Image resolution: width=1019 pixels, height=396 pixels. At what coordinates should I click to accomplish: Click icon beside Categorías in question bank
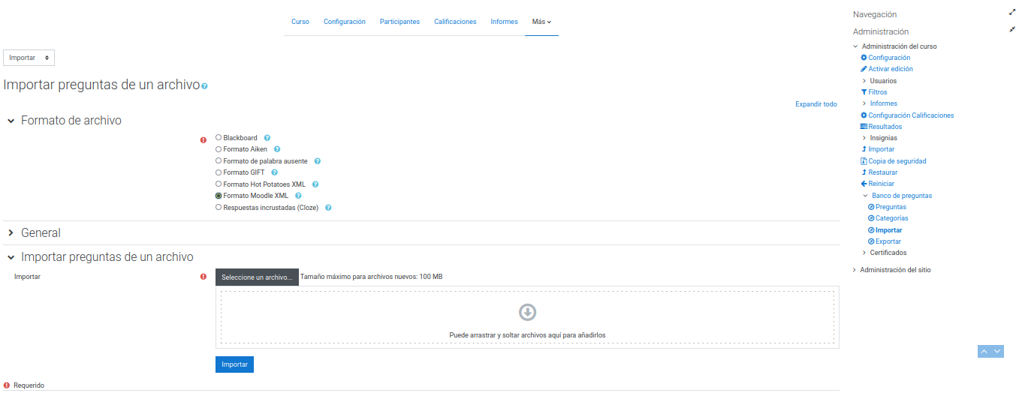click(x=871, y=218)
